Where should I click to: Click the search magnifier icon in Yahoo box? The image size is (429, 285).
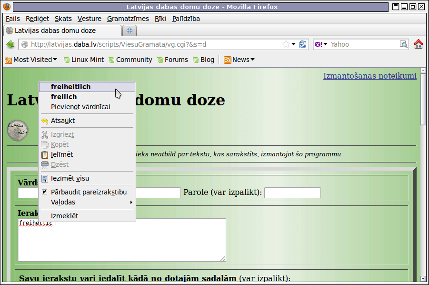404,44
